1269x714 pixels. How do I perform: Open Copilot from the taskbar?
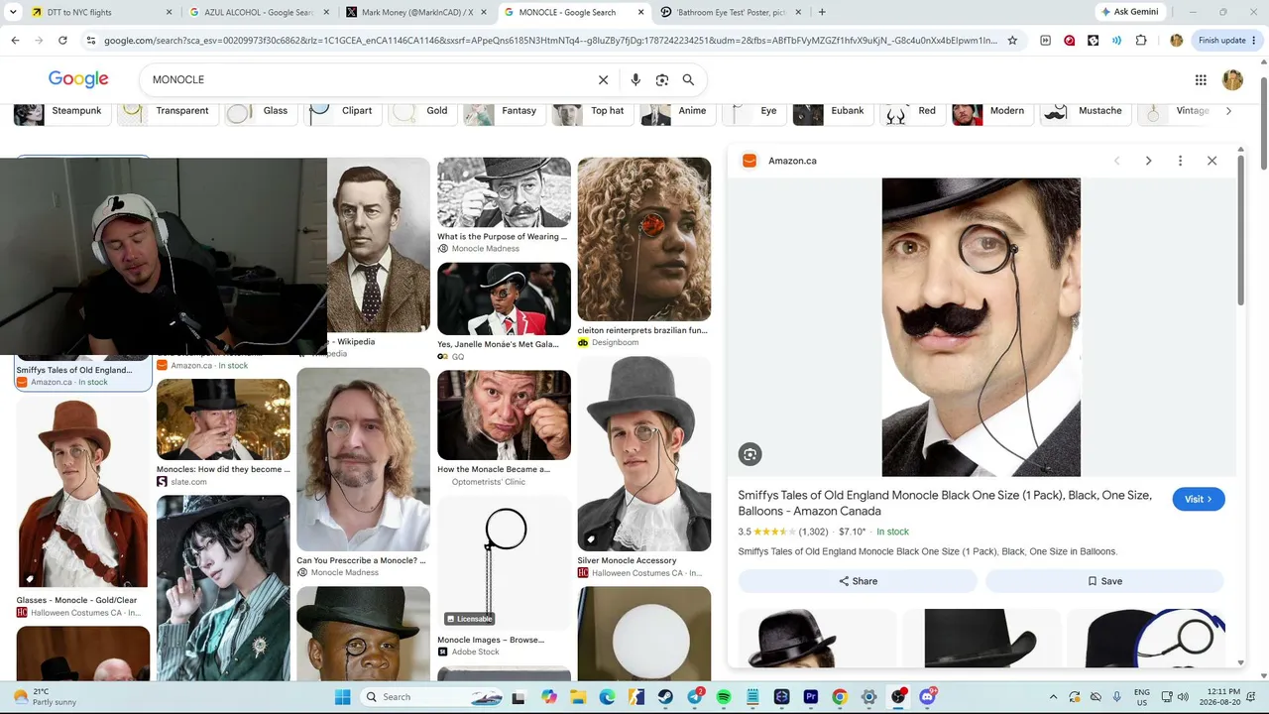click(549, 697)
